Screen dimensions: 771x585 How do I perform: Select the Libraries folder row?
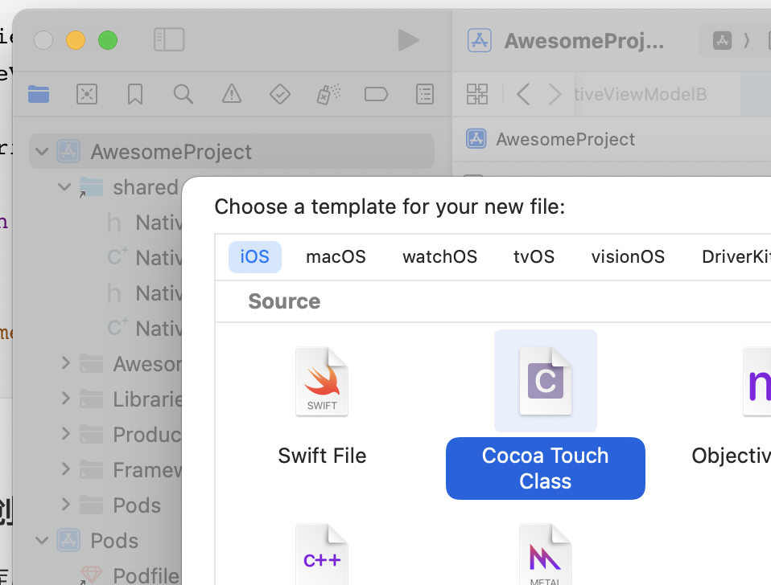pyautogui.click(x=105, y=399)
